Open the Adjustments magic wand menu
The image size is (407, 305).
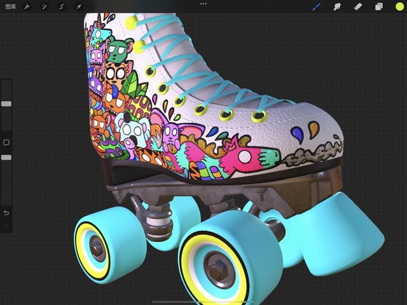(x=45, y=6)
